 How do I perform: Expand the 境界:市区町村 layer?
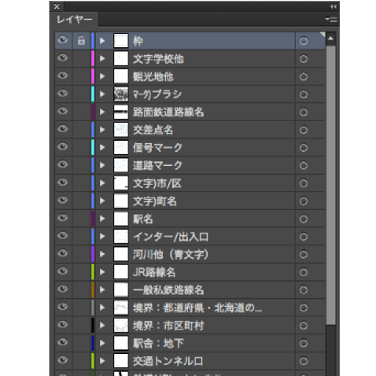(103, 325)
